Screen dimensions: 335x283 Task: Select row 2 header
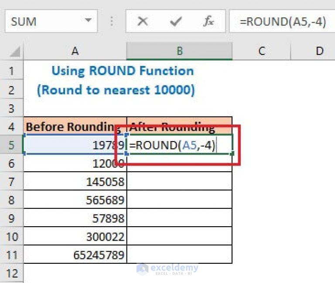click(x=11, y=90)
